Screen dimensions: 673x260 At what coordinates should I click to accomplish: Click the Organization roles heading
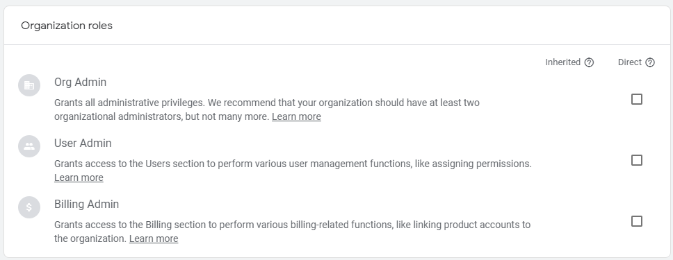[x=67, y=26]
